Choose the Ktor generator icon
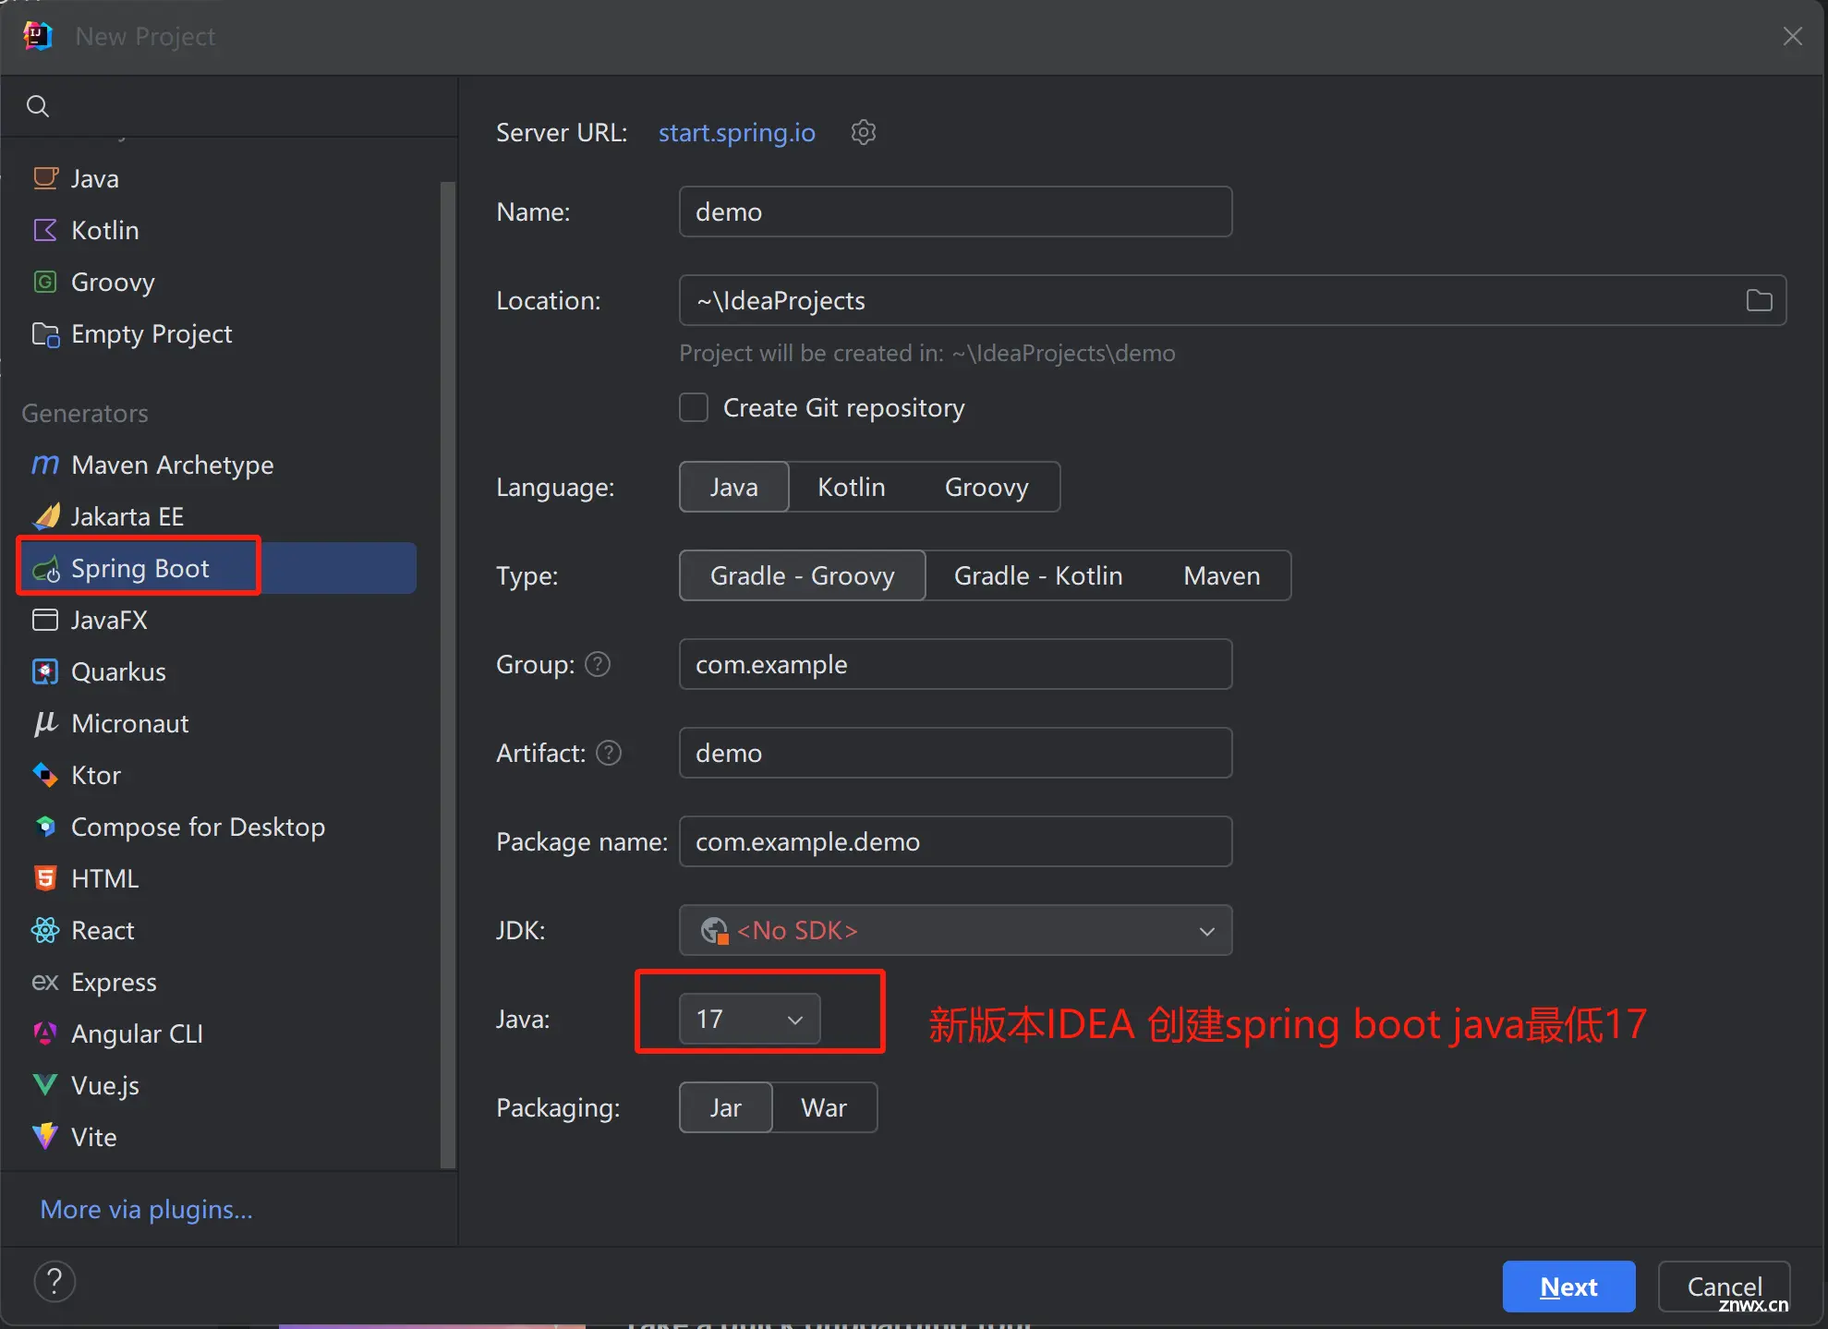 point(45,775)
